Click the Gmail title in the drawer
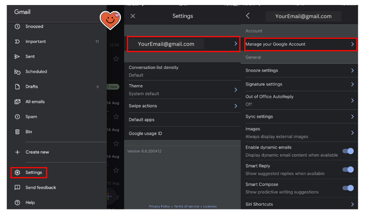This screenshot has width=366, height=216. tap(22, 12)
